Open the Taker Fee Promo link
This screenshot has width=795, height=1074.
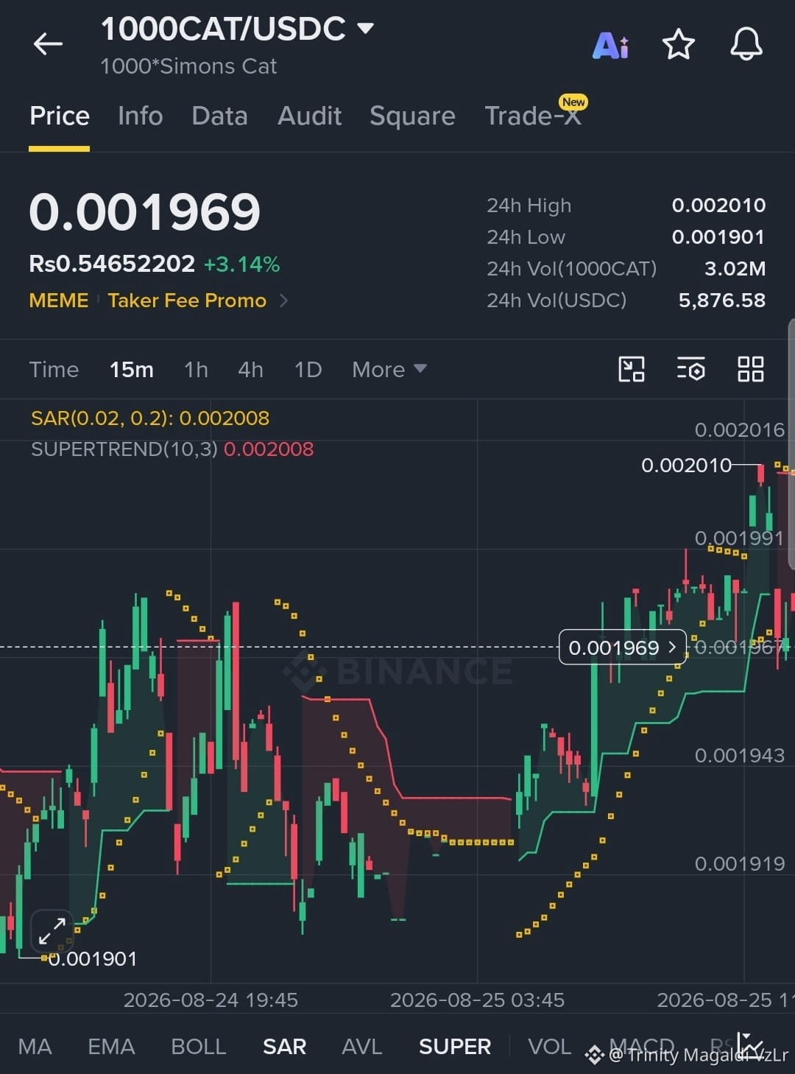click(x=187, y=301)
